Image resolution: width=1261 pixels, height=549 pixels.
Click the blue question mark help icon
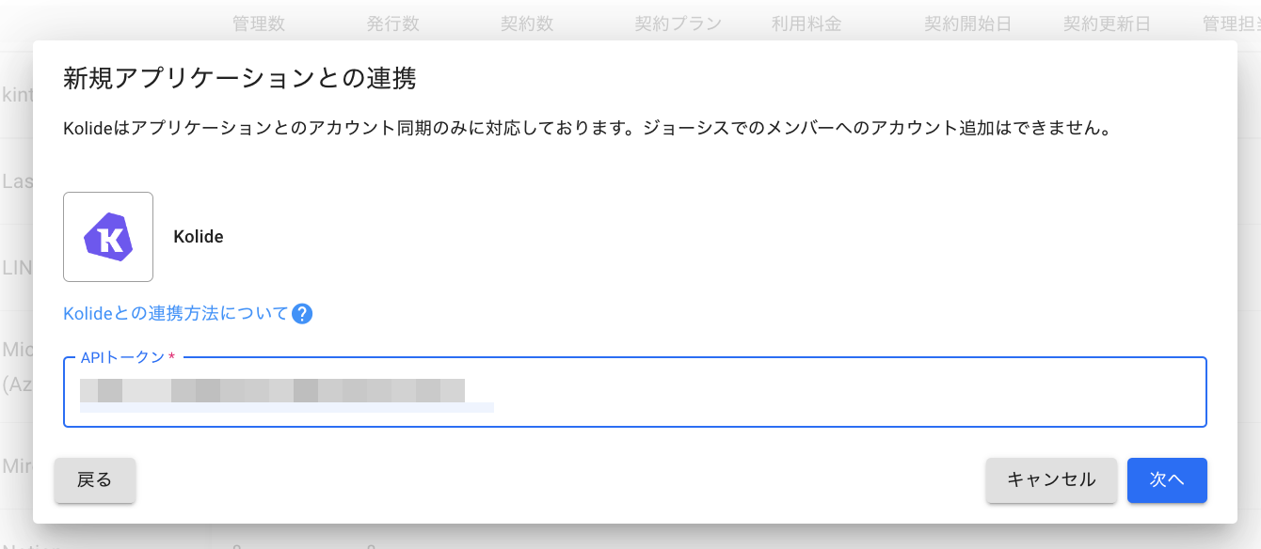pos(302,314)
